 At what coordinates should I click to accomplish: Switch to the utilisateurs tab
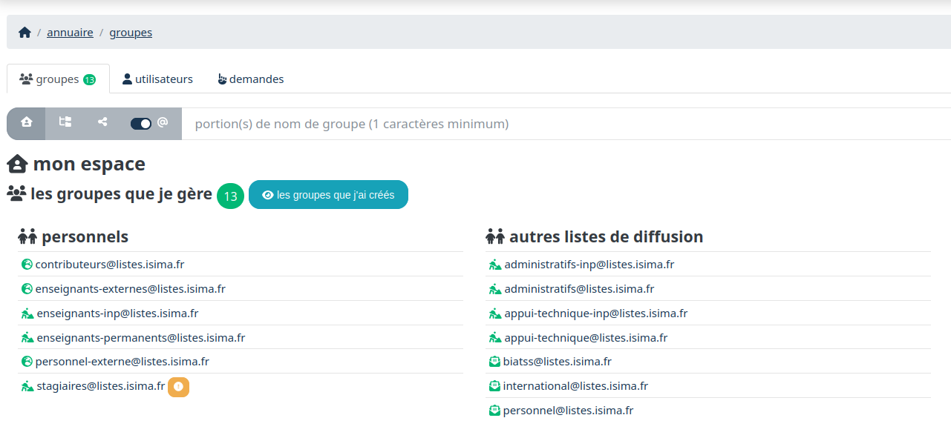[x=157, y=78]
